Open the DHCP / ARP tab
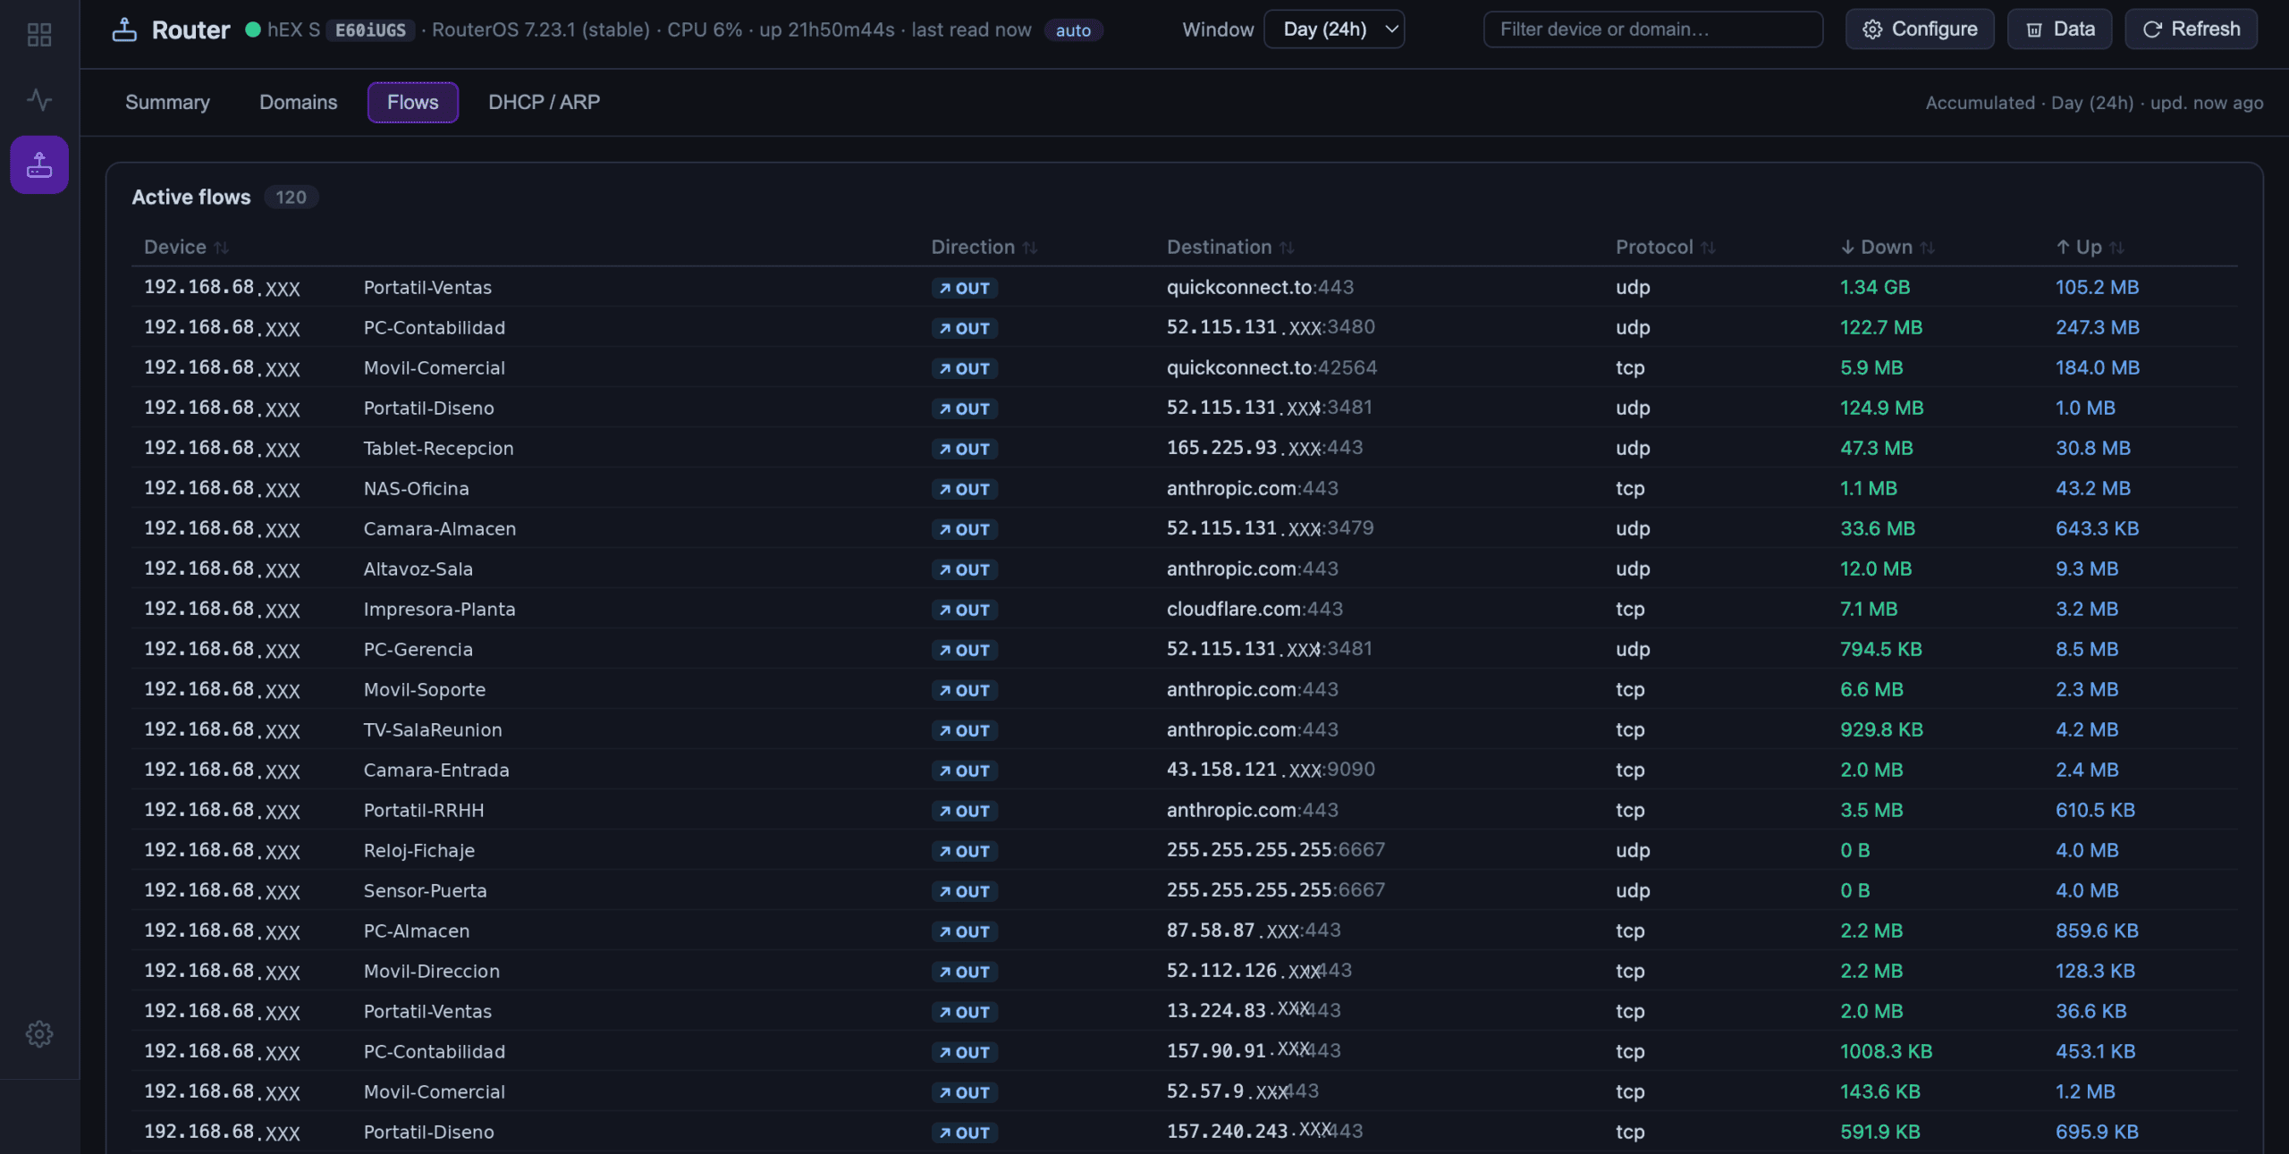 pos(544,102)
